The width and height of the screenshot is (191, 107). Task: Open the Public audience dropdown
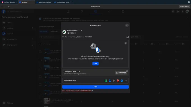click(72, 33)
